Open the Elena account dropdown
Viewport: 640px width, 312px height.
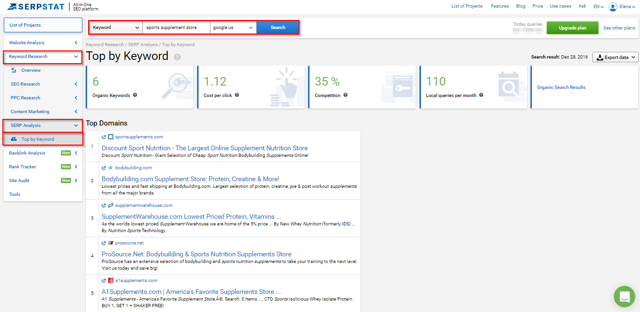(628, 7)
